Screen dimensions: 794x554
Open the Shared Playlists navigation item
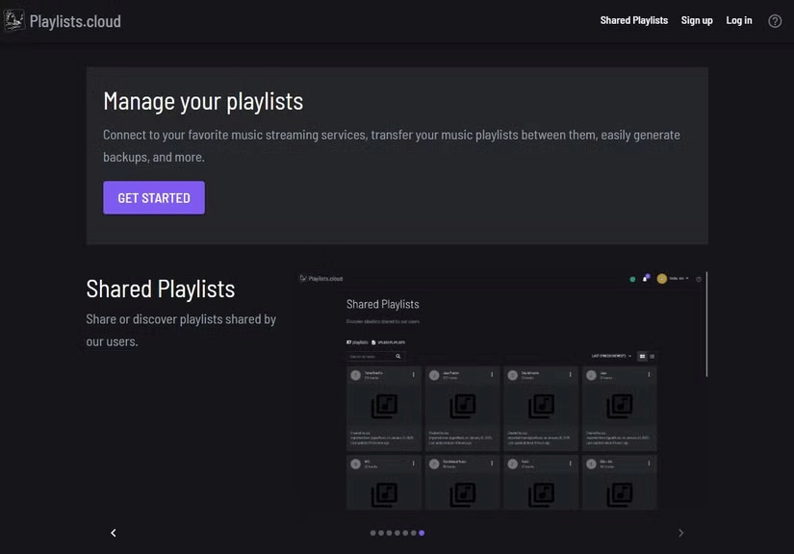(x=633, y=19)
